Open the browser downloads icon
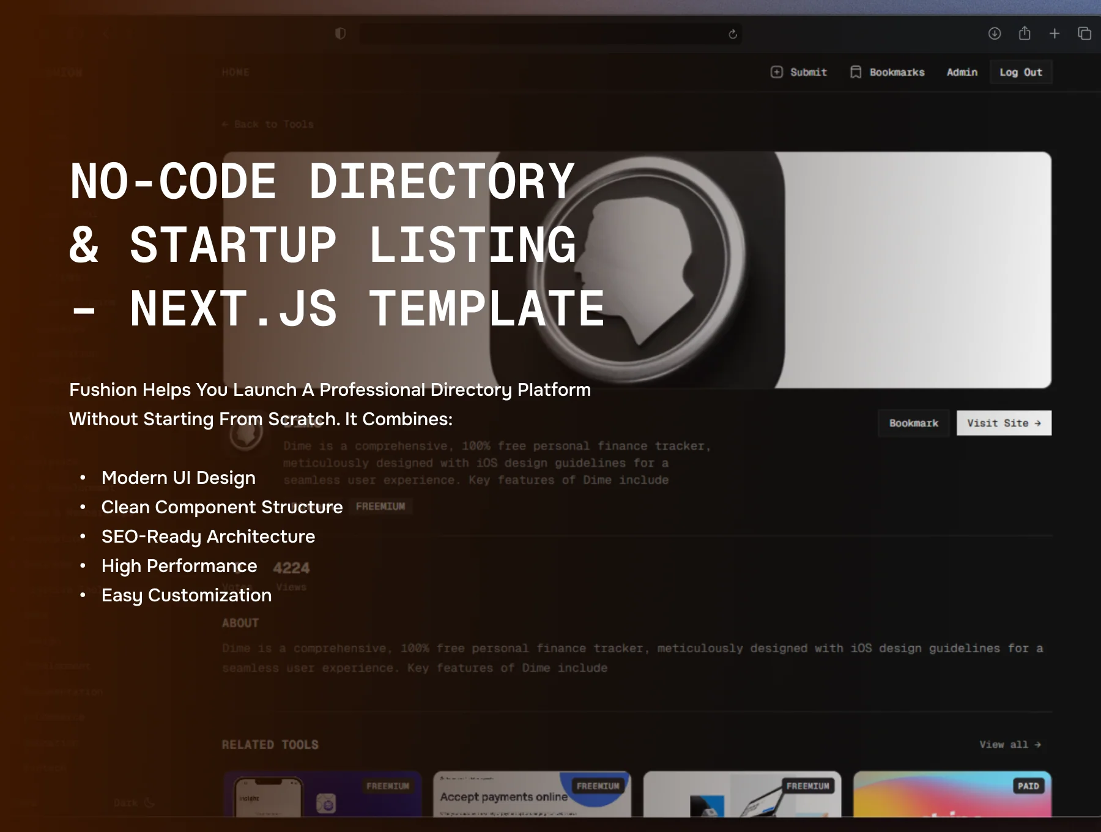Image resolution: width=1101 pixels, height=832 pixels. tap(995, 34)
